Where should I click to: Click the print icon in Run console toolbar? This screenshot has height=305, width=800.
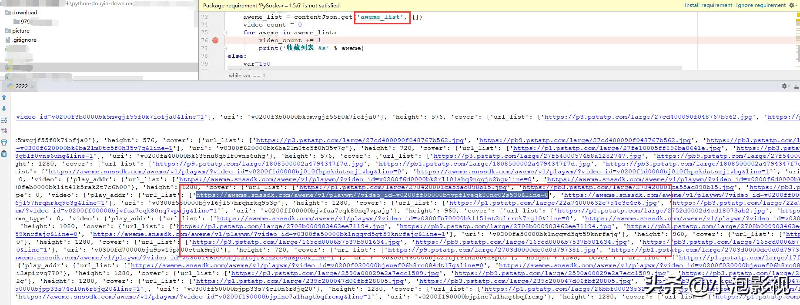4,143
